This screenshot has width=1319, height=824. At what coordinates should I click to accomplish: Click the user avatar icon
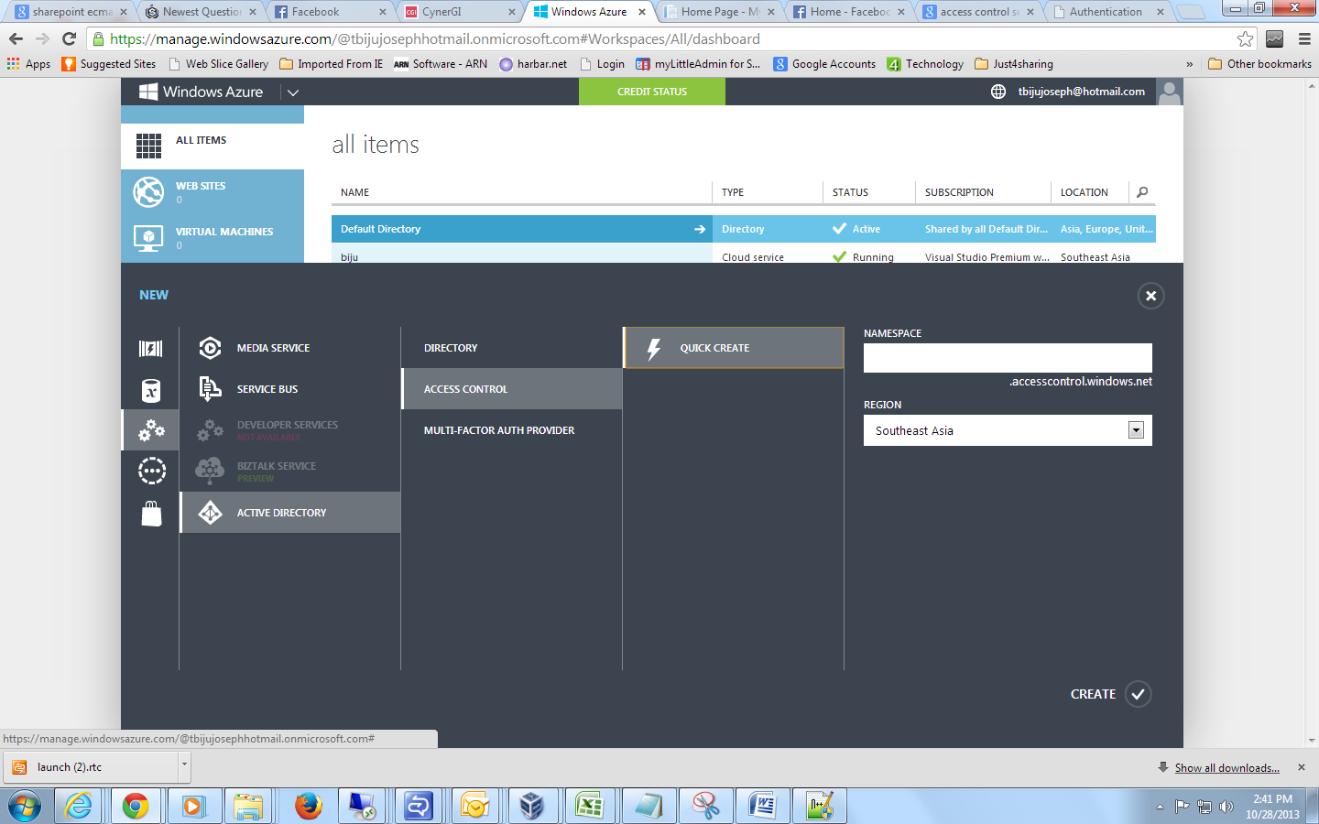coord(1170,92)
